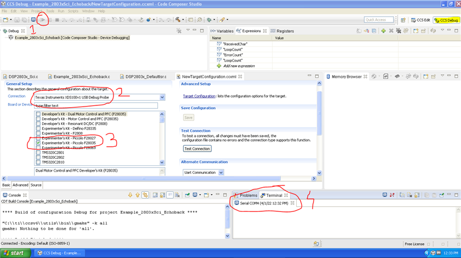Open the Expressions view menu triangle
The image size is (461, 258).
[442, 31]
